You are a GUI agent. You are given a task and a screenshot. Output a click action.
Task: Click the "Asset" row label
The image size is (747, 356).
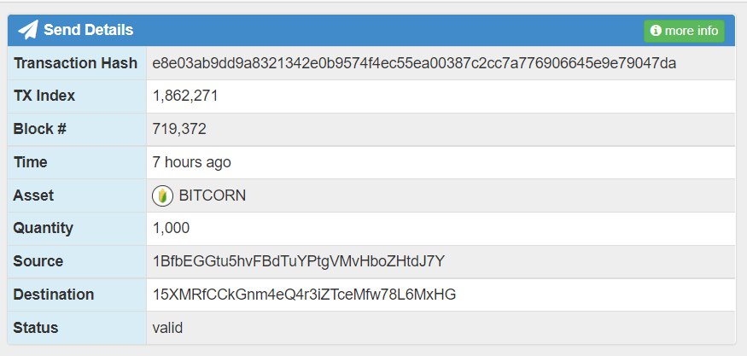point(33,196)
